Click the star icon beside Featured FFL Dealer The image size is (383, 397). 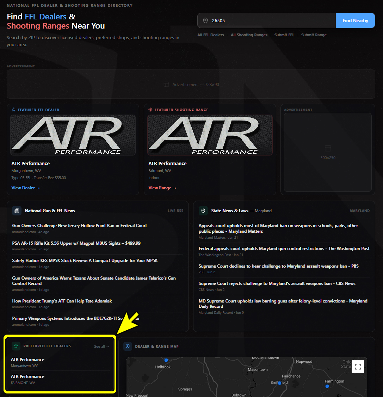pos(14,110)
